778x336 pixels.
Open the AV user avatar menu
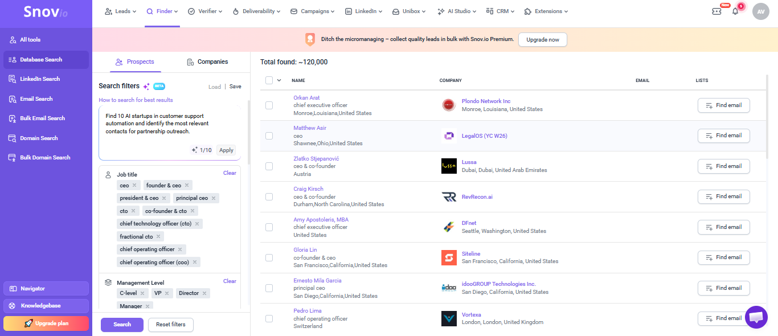[760, 11]
